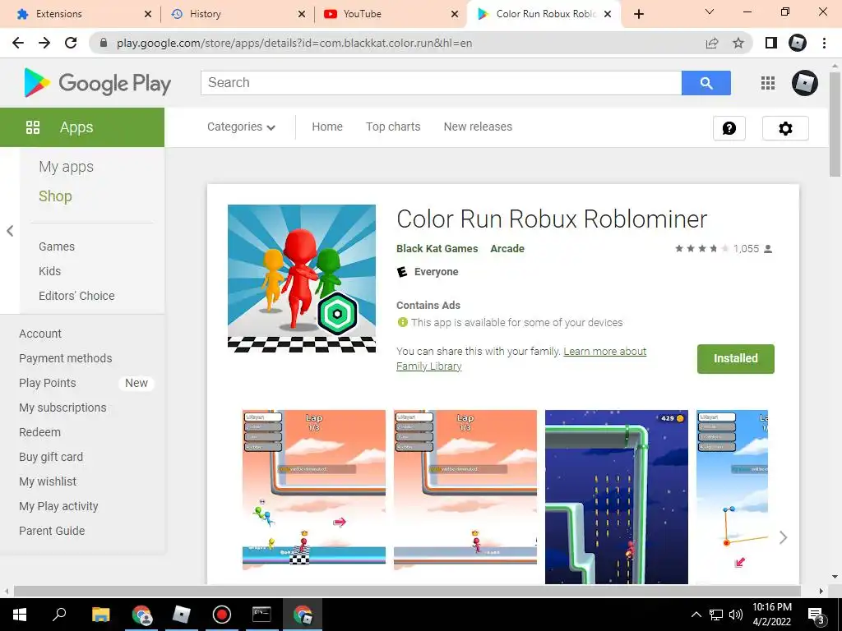The height and width of the screenshot is (631, 842).
Task: Click the browser forward arrow
Action: [44, 43]
